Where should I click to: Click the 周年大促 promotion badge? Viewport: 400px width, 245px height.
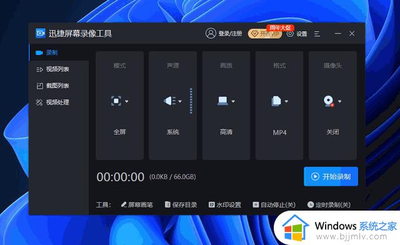(280, 27)
